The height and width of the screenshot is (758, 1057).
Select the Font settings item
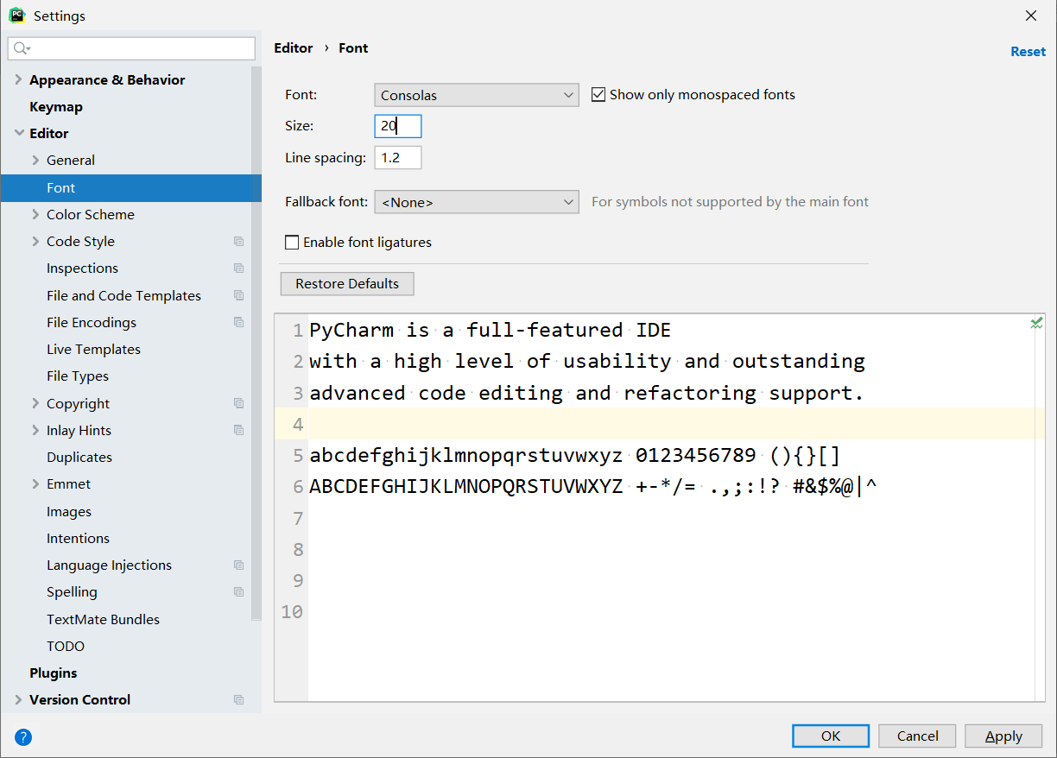[130, 187]
